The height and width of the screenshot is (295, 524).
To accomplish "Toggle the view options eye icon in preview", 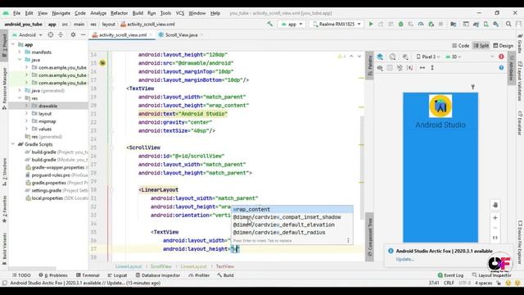I will coord(380,67).
